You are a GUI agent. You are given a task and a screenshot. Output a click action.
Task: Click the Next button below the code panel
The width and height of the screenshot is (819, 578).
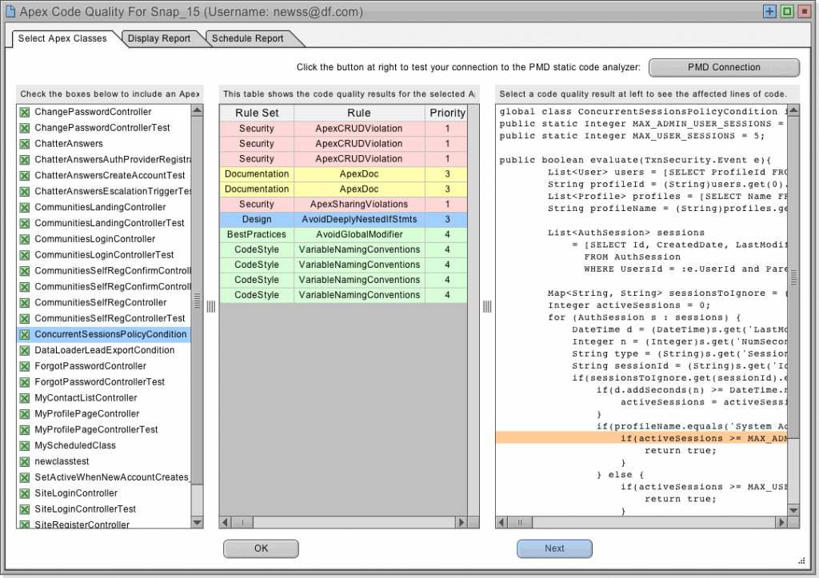[554, 548]
